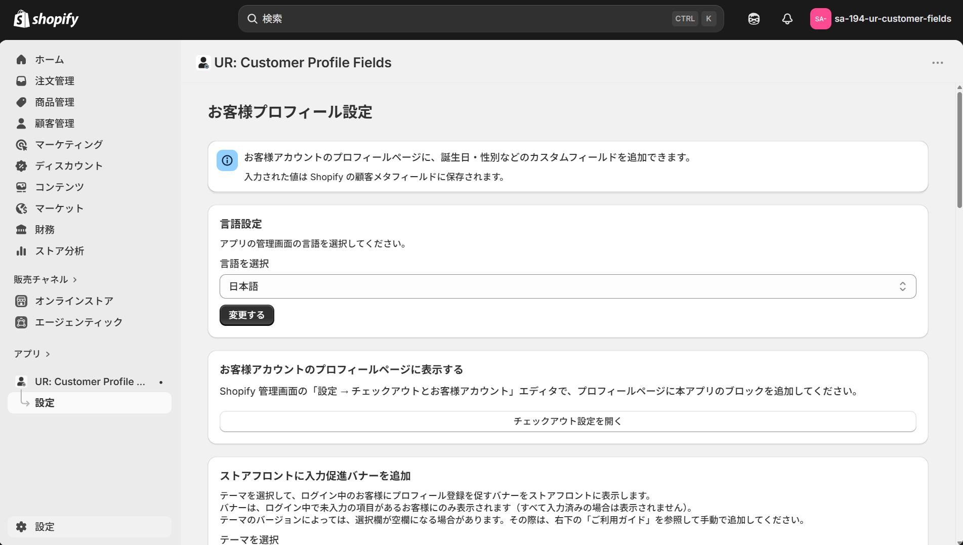Click the エージェンティック icon
The image size is (963, 545).
[21, 322]
